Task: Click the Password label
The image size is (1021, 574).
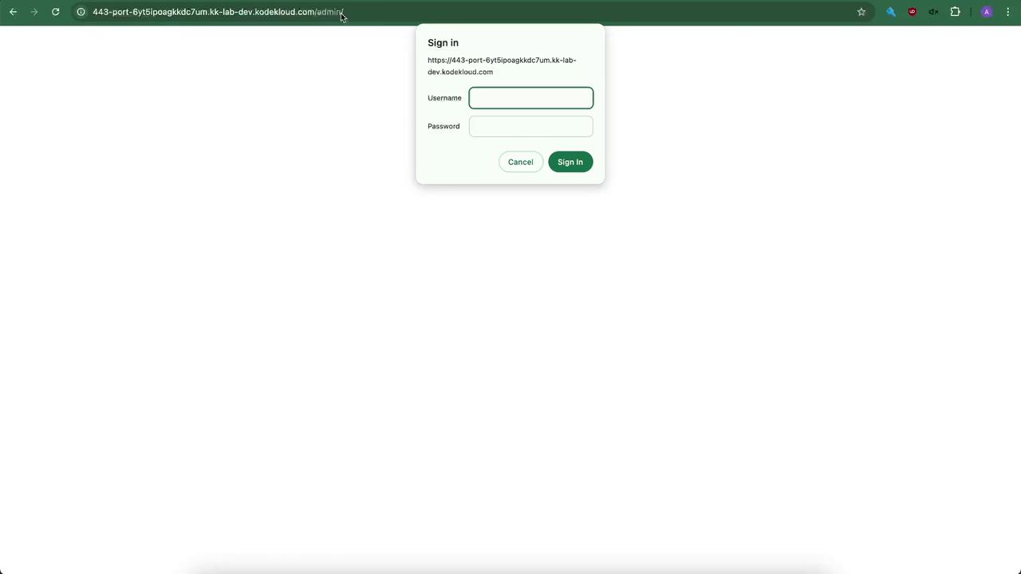Action: (x=443, y=126)
